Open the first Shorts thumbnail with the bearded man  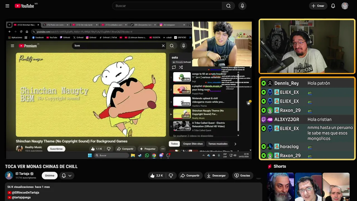click(280, 187)
